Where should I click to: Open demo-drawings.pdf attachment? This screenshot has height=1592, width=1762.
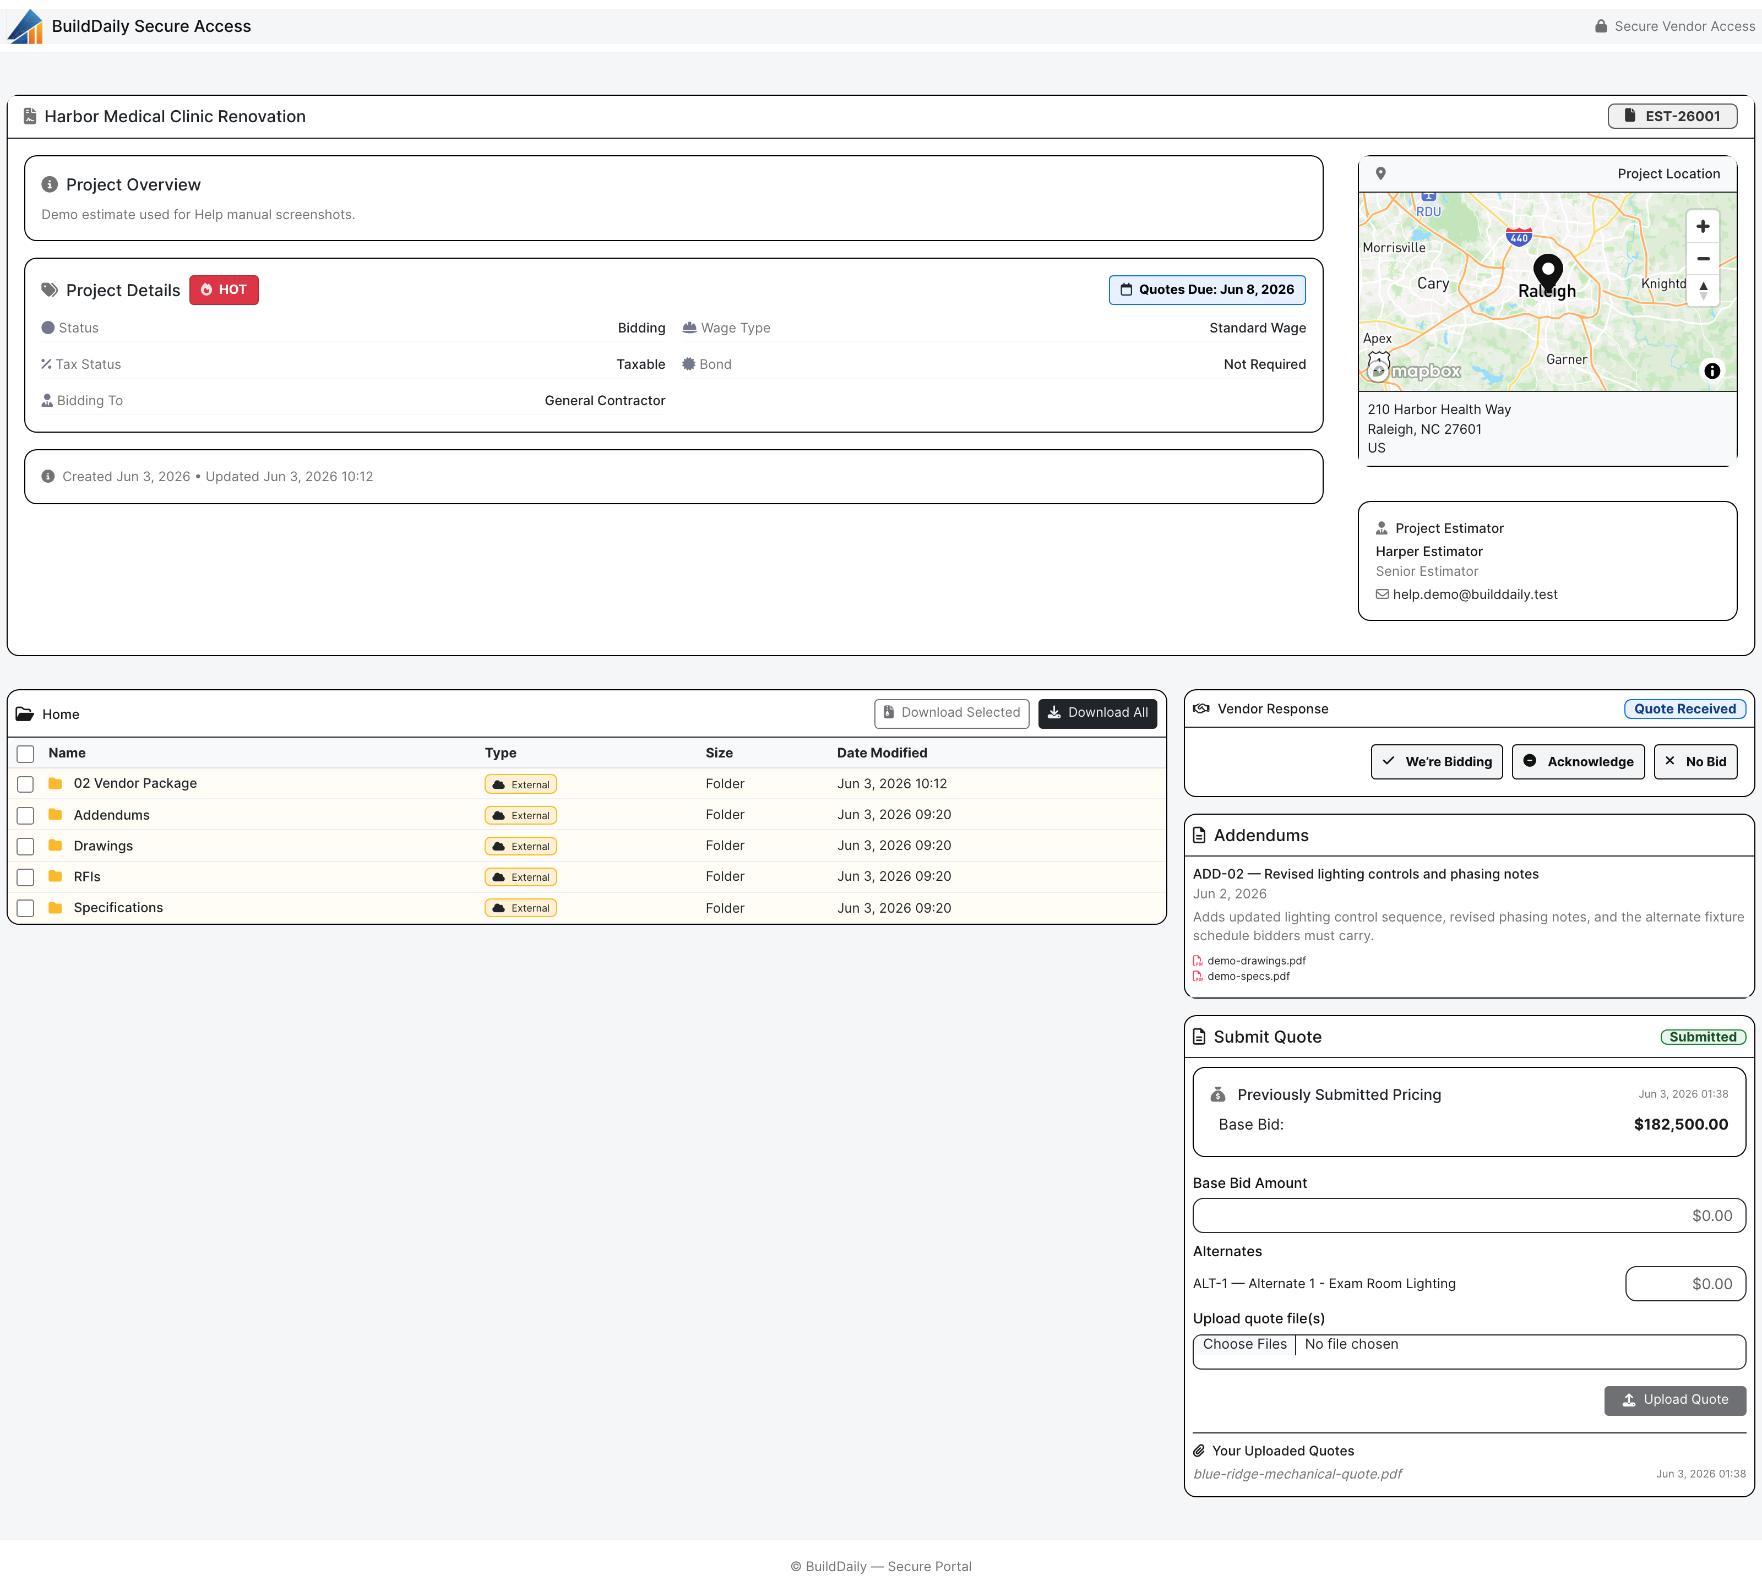click(x=1256, y=960)
